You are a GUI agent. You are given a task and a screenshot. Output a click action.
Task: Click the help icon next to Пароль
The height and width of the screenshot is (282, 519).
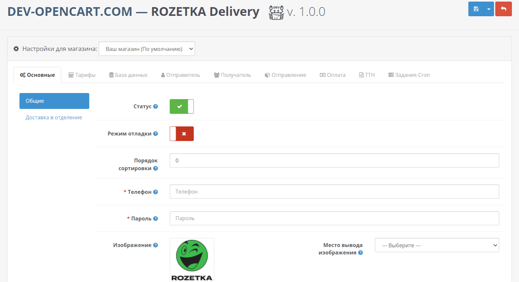(x=155, y=218)
